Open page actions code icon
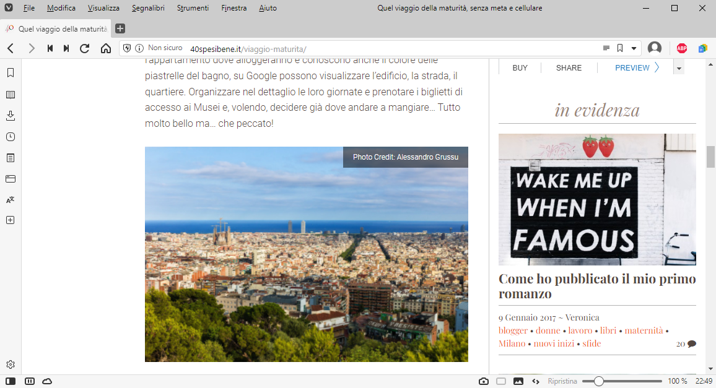 coord(536,381)
